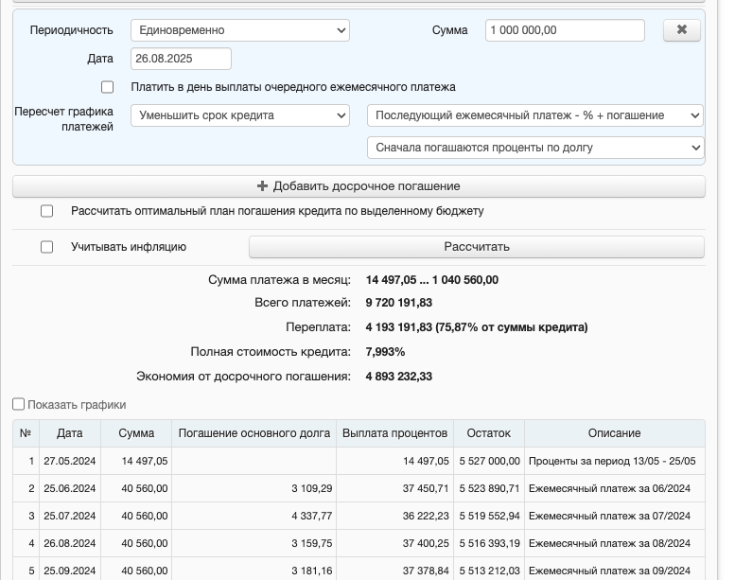The width and height of the screenshot is (735, 580).
Task: Click interest value 37 378,84
Action: (426, 571)
